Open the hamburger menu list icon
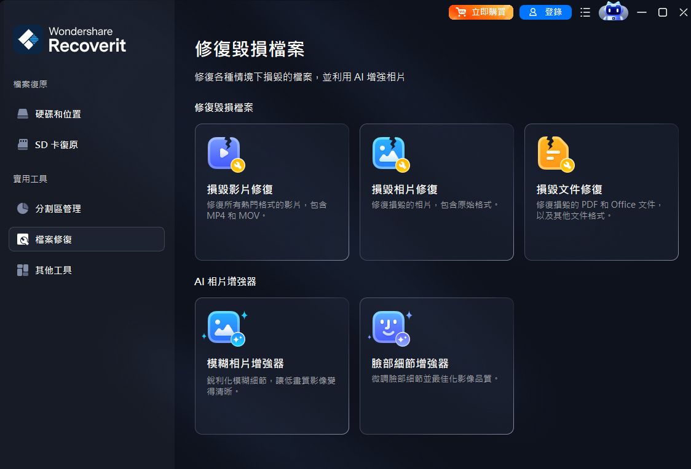Viewport: 691px width, 469px height. coord(585,12)
